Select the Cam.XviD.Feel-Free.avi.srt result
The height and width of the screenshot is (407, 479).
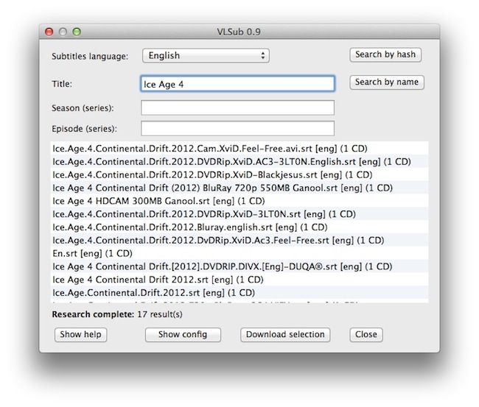[239, 149]
